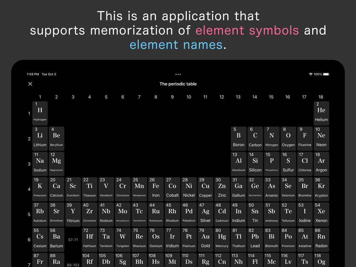
Task: Select the Cesium element tile
Action: coord(40,240)
